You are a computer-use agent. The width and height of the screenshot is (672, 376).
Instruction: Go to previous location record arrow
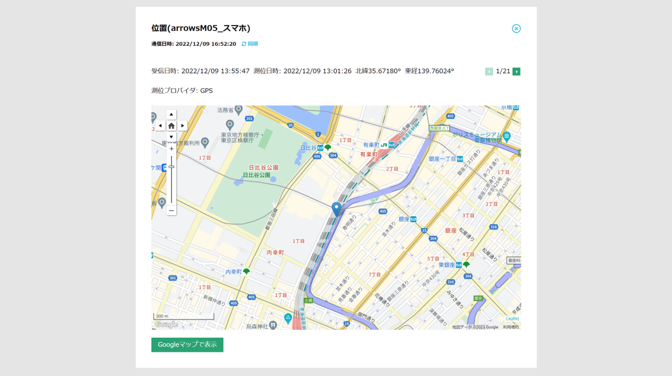489,71
